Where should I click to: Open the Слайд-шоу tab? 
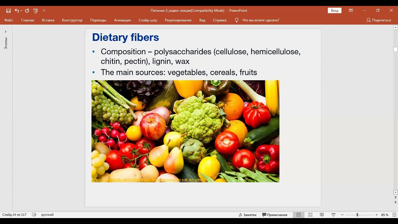(x=148, y=20)
